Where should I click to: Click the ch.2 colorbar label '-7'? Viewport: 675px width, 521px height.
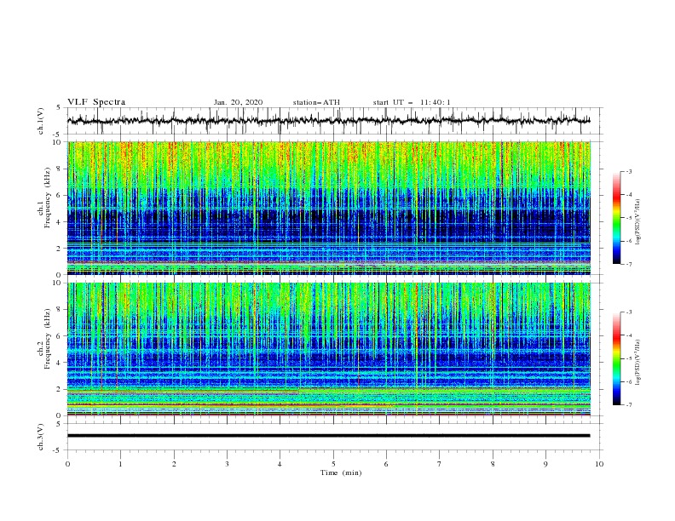629,405
